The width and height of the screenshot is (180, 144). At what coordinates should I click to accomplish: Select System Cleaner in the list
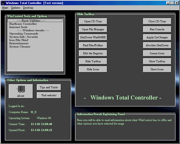click(20, 47)
